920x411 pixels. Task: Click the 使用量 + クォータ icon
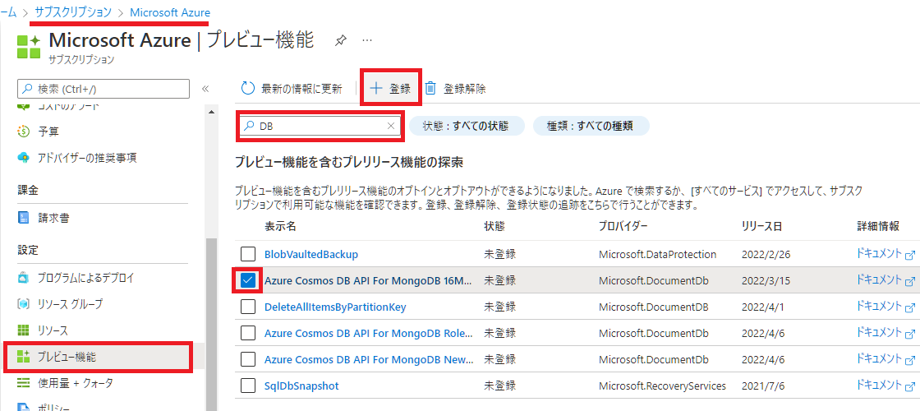pos(24,383)
